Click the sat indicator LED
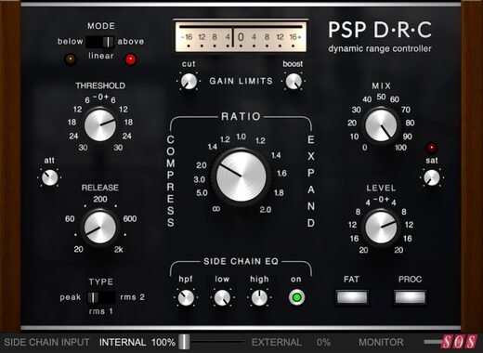Viewport: 483px width, 353px height. pos(431,148)
